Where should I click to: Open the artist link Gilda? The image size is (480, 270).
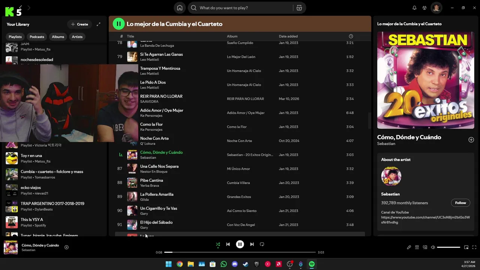coord(144,200)
